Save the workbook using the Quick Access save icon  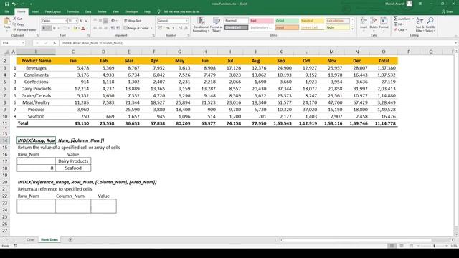6,4
